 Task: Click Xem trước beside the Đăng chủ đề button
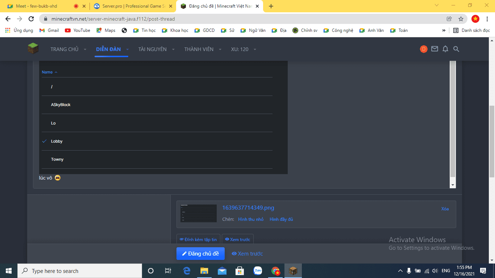pos(247,254)
